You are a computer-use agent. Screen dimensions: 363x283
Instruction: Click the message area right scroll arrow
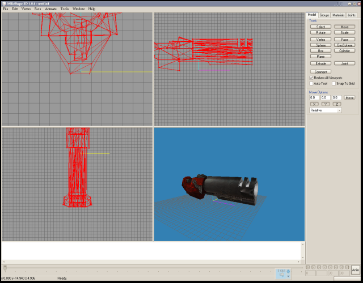[x=298, y=261]
